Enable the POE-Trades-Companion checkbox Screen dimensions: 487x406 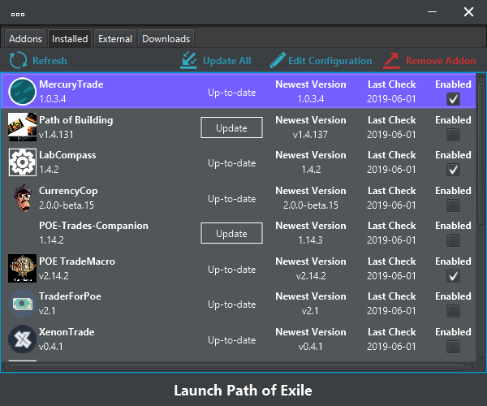pos(453,240)
